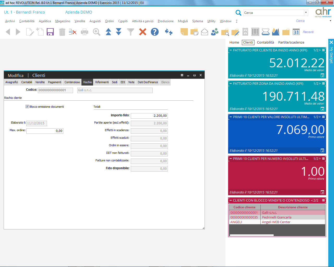
Task: Toggle Blocco emissione documenti checkbox
Action: click(x=27, y=107)
